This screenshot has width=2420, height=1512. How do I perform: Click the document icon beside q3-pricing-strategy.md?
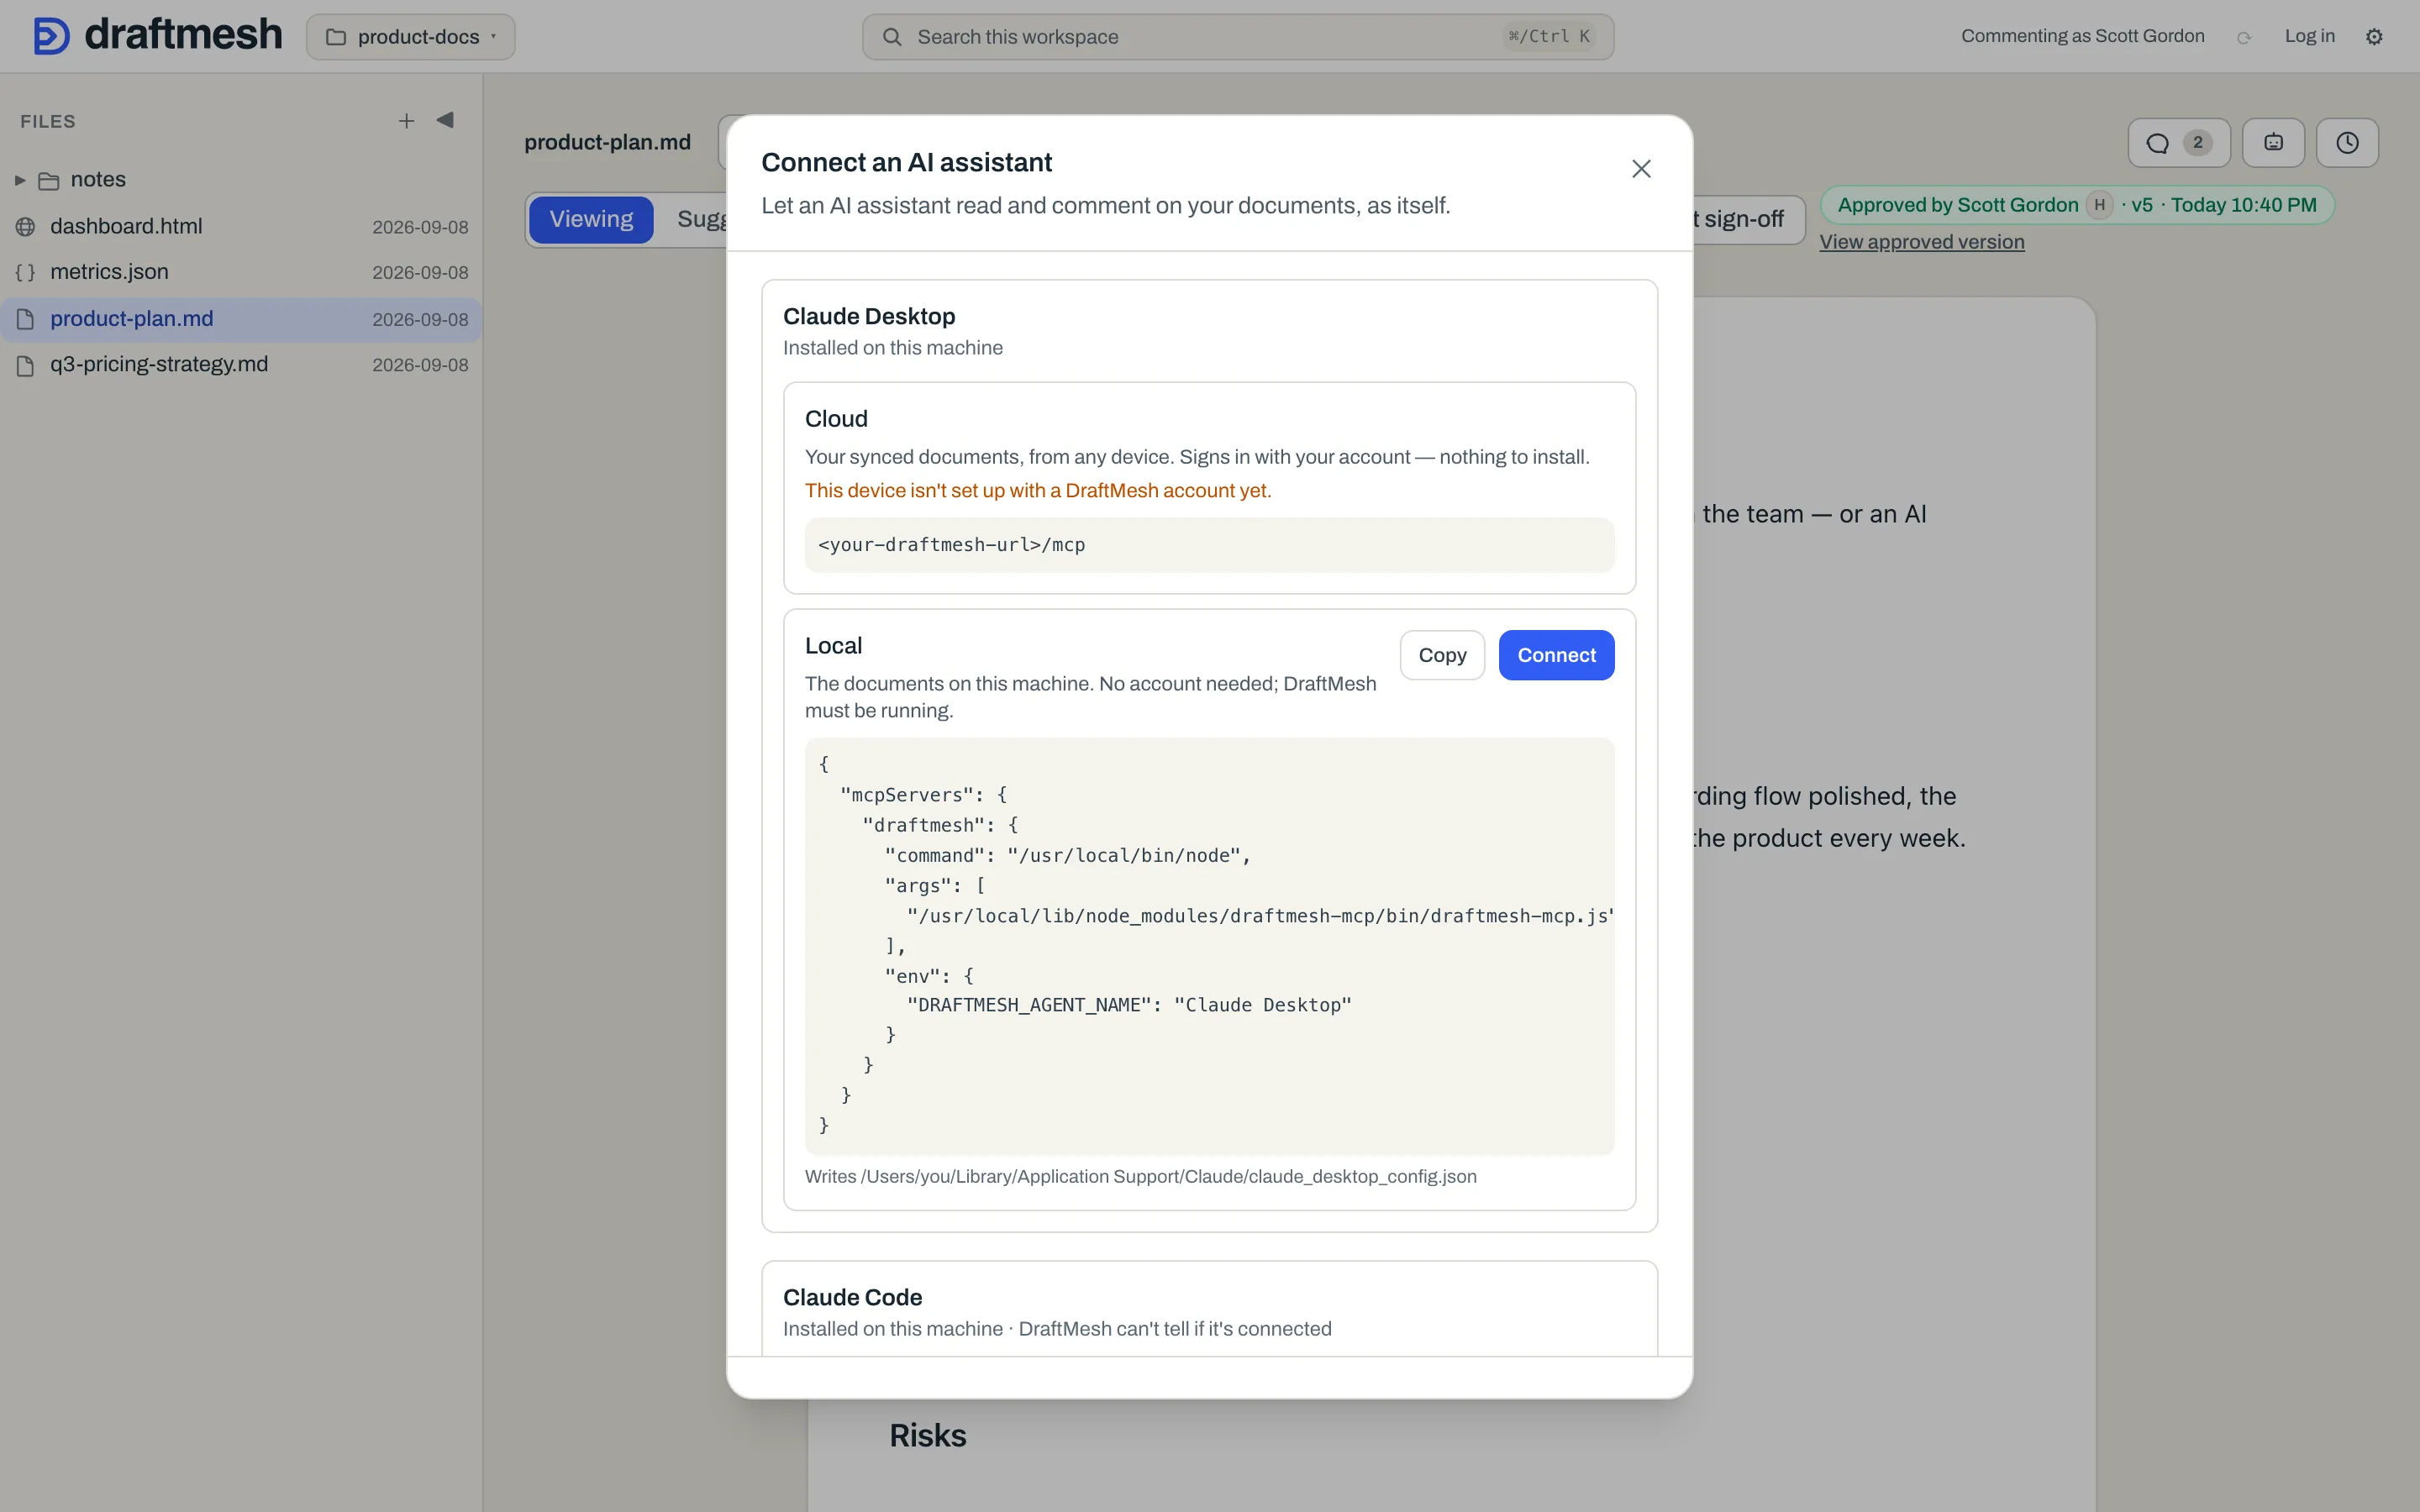26,366
